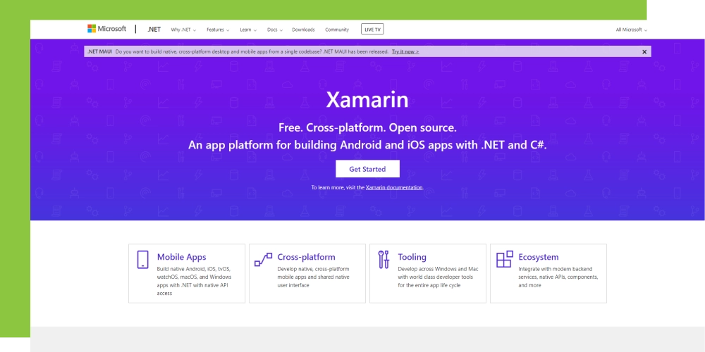Open the Mobile Apps heading
Screen dimensions: 705x352
coord(182,257)
